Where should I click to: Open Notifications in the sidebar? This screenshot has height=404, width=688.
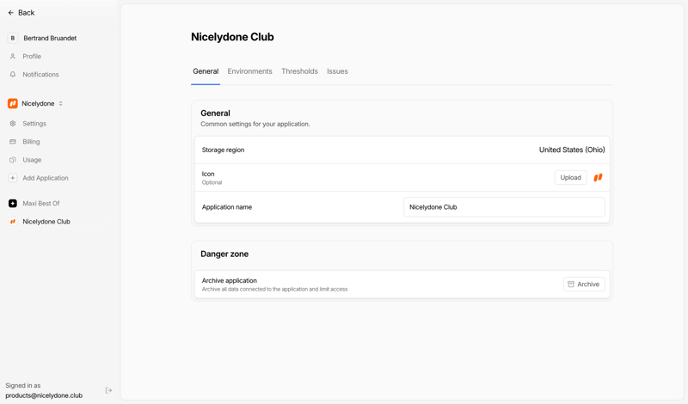click(x=40, y=75)
